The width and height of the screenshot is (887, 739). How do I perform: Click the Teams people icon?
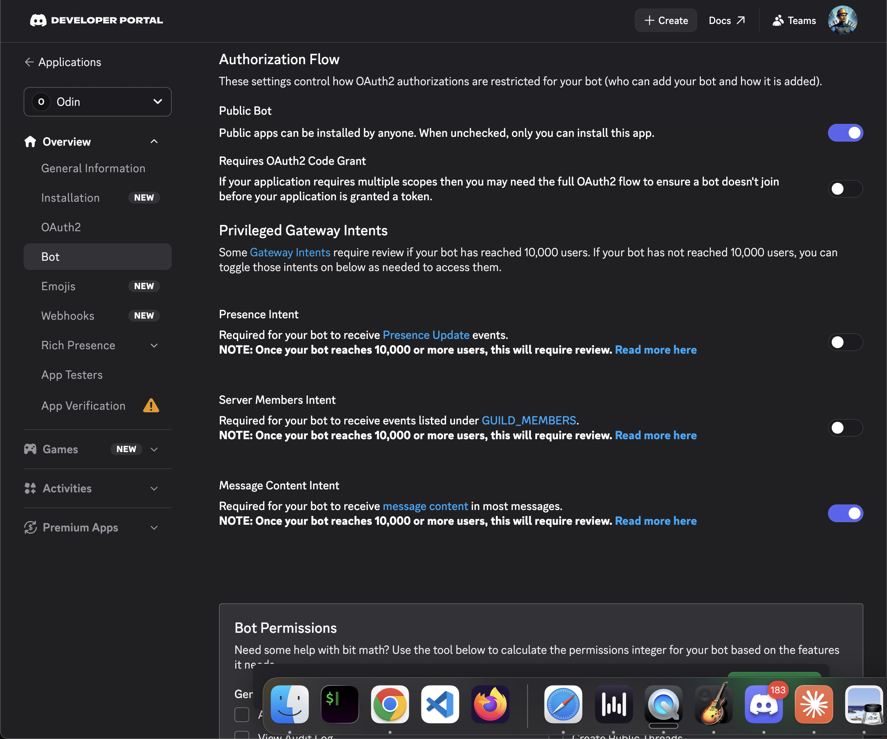778,20
